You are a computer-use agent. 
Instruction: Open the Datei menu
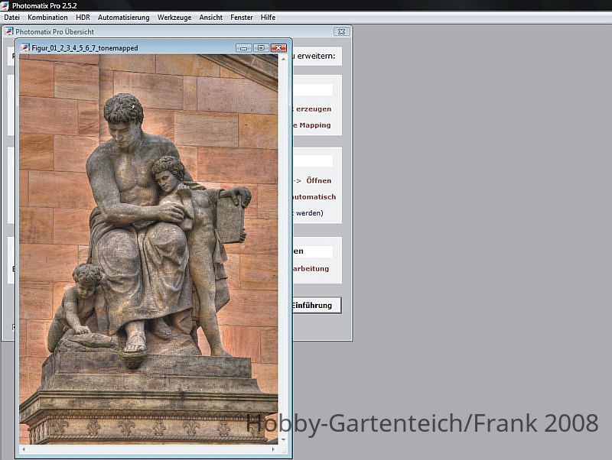[11, 18]
